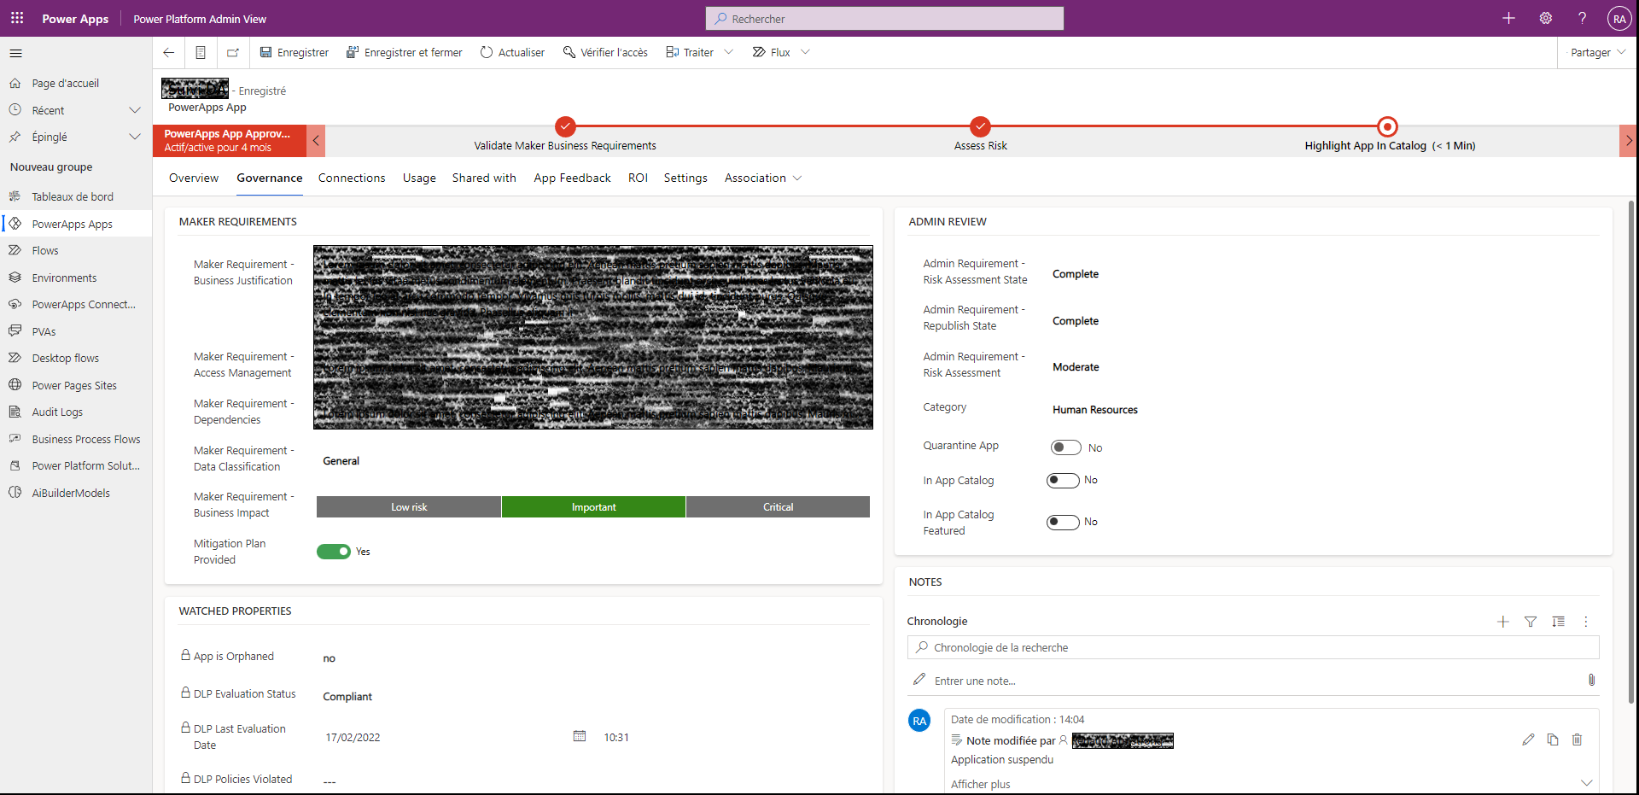Edit the note with the pencil icon
Viewport: 1639px width, 795px height.
pos(1528,739)
